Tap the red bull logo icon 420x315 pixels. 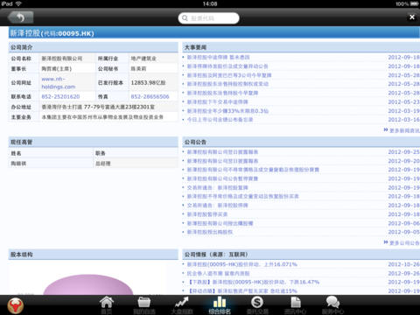15,305
